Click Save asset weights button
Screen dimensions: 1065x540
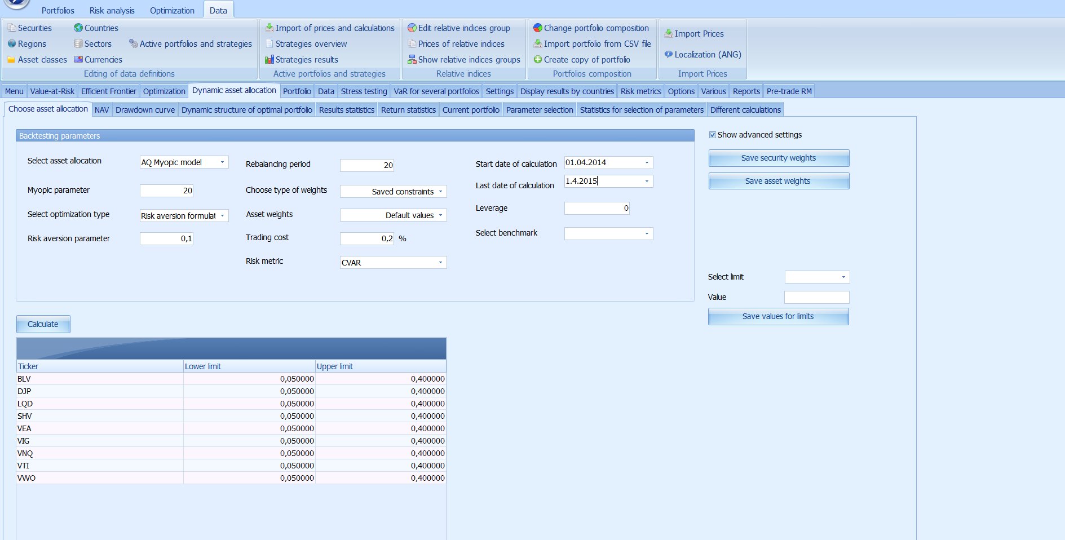click(779, 181)
